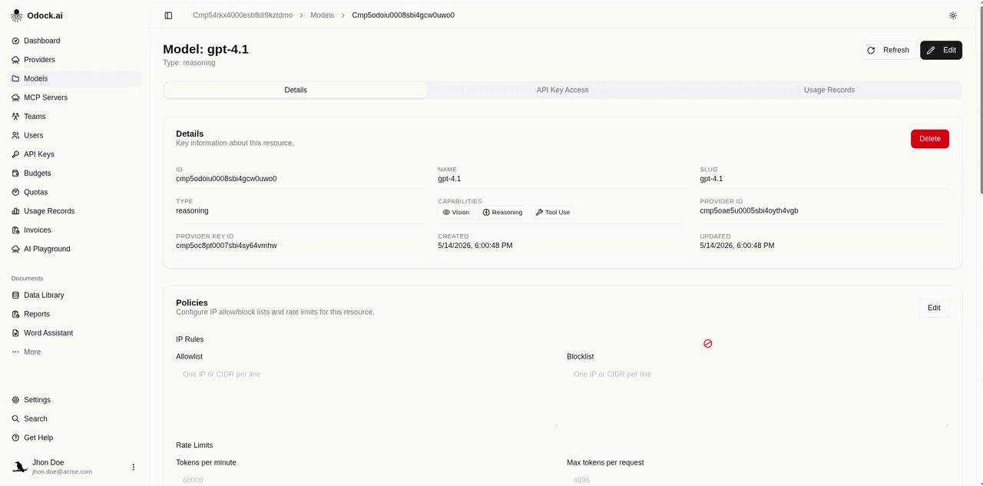
Task: Expand More items in the sidebar
Action: click(x=74, y=352)
